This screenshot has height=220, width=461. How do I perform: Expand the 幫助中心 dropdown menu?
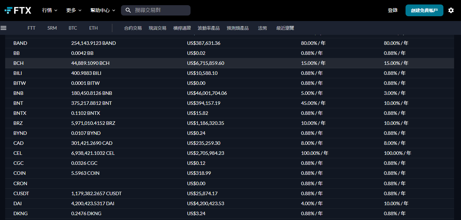tap(103, 10)
